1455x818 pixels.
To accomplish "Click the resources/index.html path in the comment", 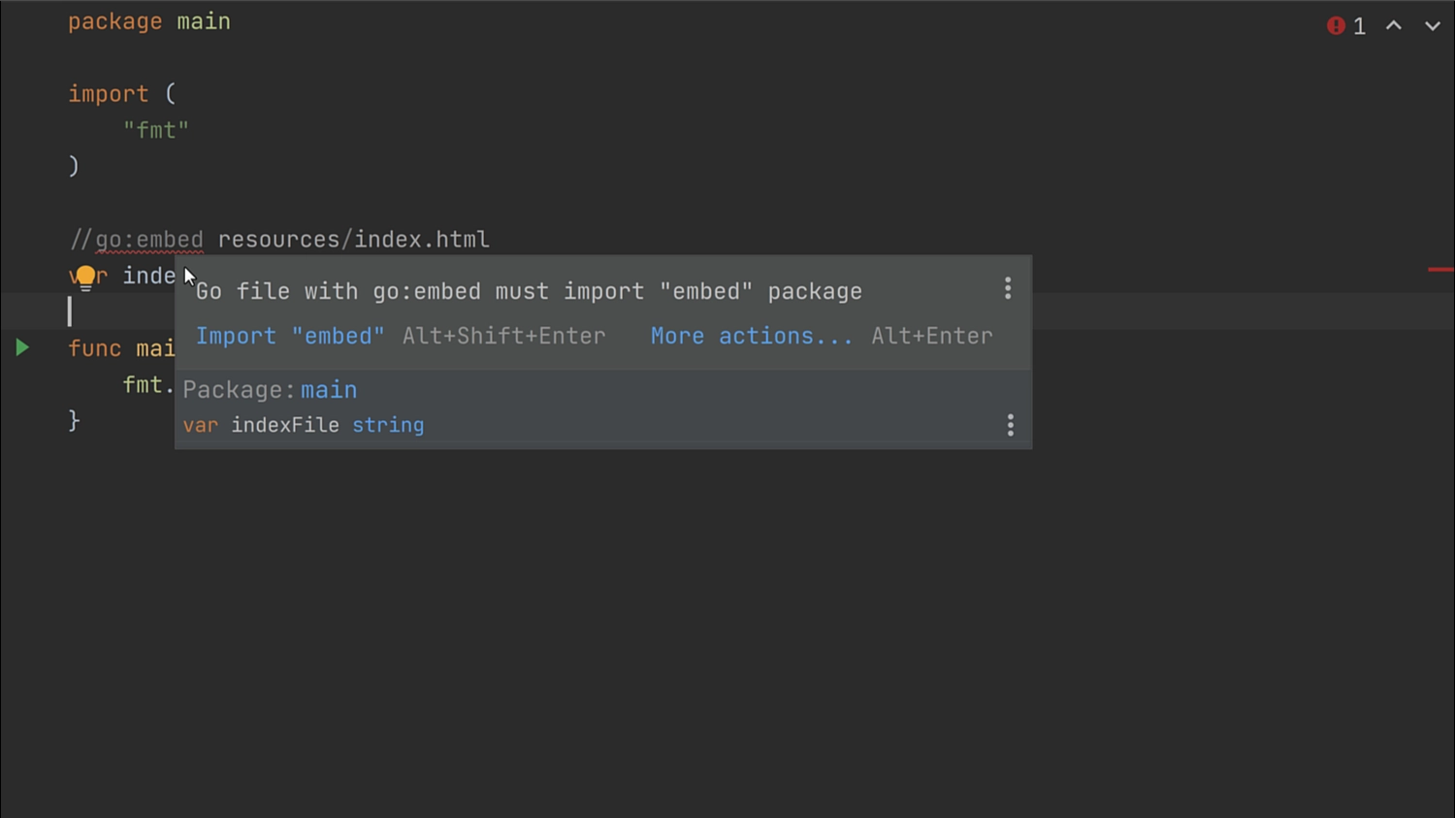I will pos(353,239).
